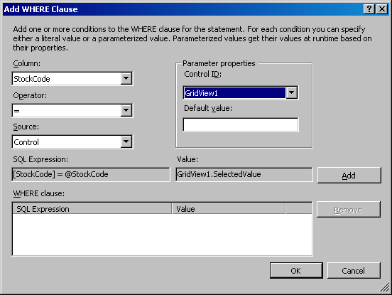392x295 pixels.
Task: Click the Default value text field
Action: coord(241,124)
